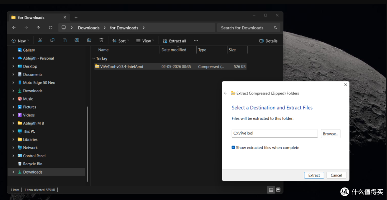The image size is (387, 200).
Task: Click the PC monitor icon in address bar
Action: pos(64,28)
